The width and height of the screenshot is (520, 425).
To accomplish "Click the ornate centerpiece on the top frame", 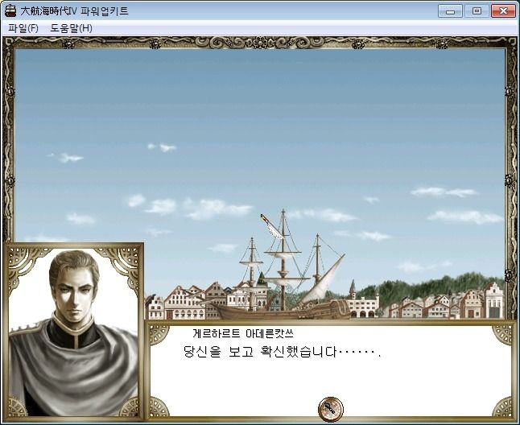I will [260, 43].
